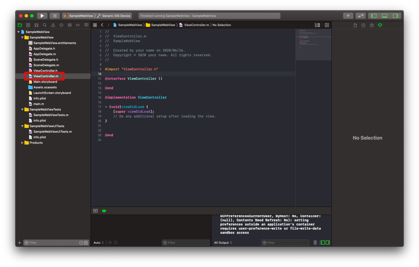This screenshot has height=267, width=419.
Task: Open the Source Control navigator
Action: pos(28,25)
